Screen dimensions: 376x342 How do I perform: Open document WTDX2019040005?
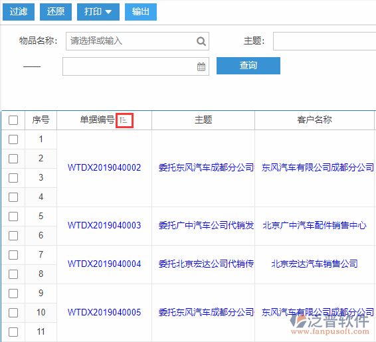[104, 313]
